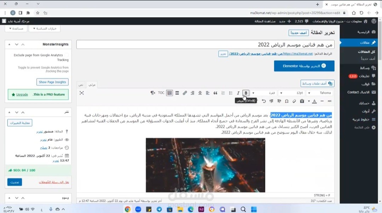Insert a hyperlink using the link icon
Viewport: 382px width, 213px height.
click(x=184, y=93)
